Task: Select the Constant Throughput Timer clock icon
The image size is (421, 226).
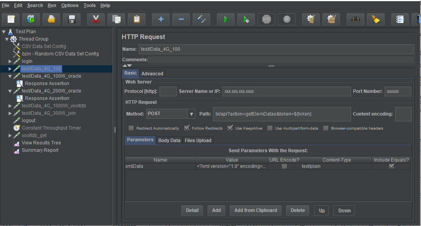Action: [x=17, y=128]
